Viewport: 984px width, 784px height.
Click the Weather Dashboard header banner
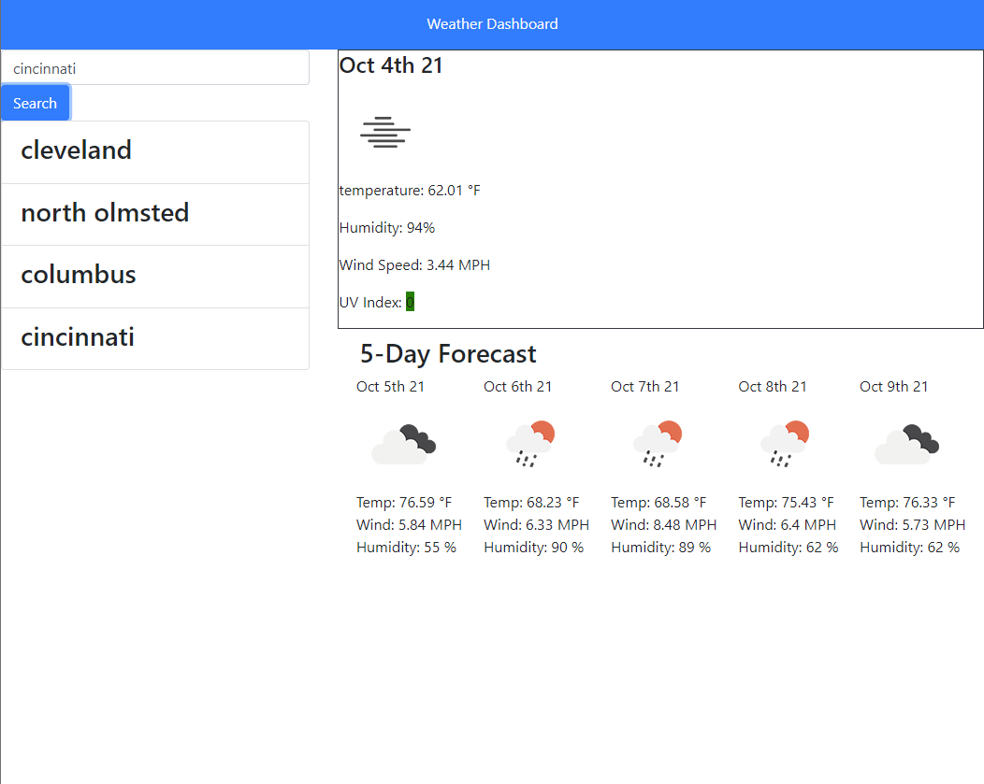click(492, 23)
